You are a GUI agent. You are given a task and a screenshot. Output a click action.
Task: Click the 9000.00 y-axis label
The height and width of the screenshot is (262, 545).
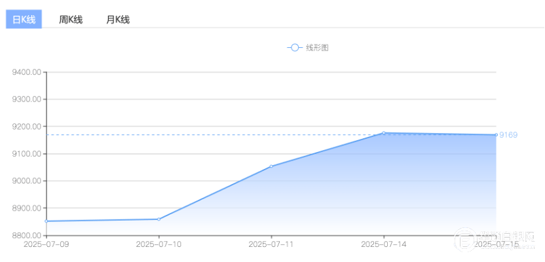coord(28,181)
